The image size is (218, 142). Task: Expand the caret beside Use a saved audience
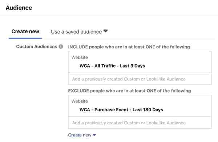[105, 31]
